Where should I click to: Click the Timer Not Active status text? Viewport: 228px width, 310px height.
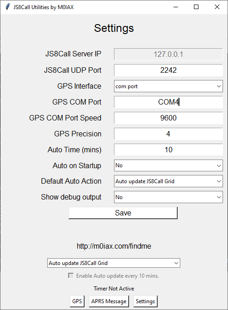coord(114,289)
